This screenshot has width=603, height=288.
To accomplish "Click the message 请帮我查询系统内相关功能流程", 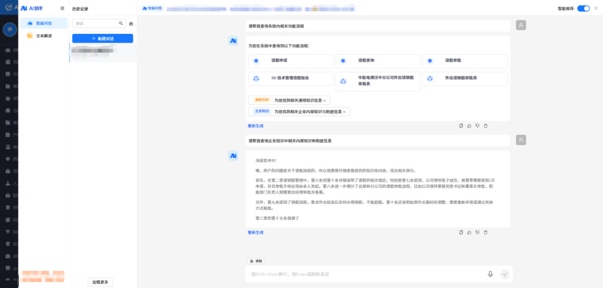I will coord(276,26).
